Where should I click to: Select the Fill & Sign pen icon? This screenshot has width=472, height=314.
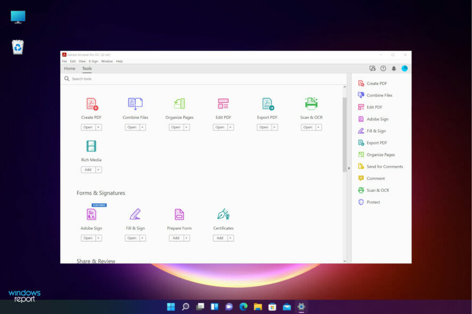(135, 214)
